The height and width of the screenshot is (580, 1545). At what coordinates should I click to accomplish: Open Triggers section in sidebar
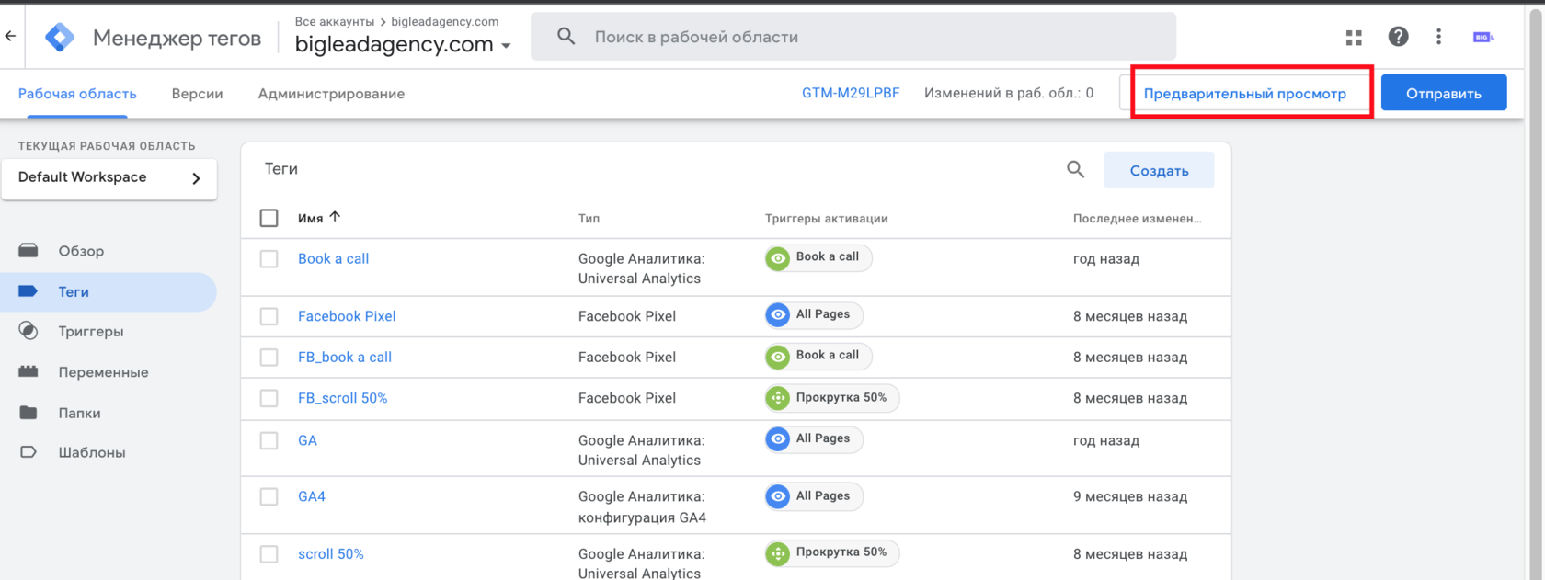[x=90, y=332]
